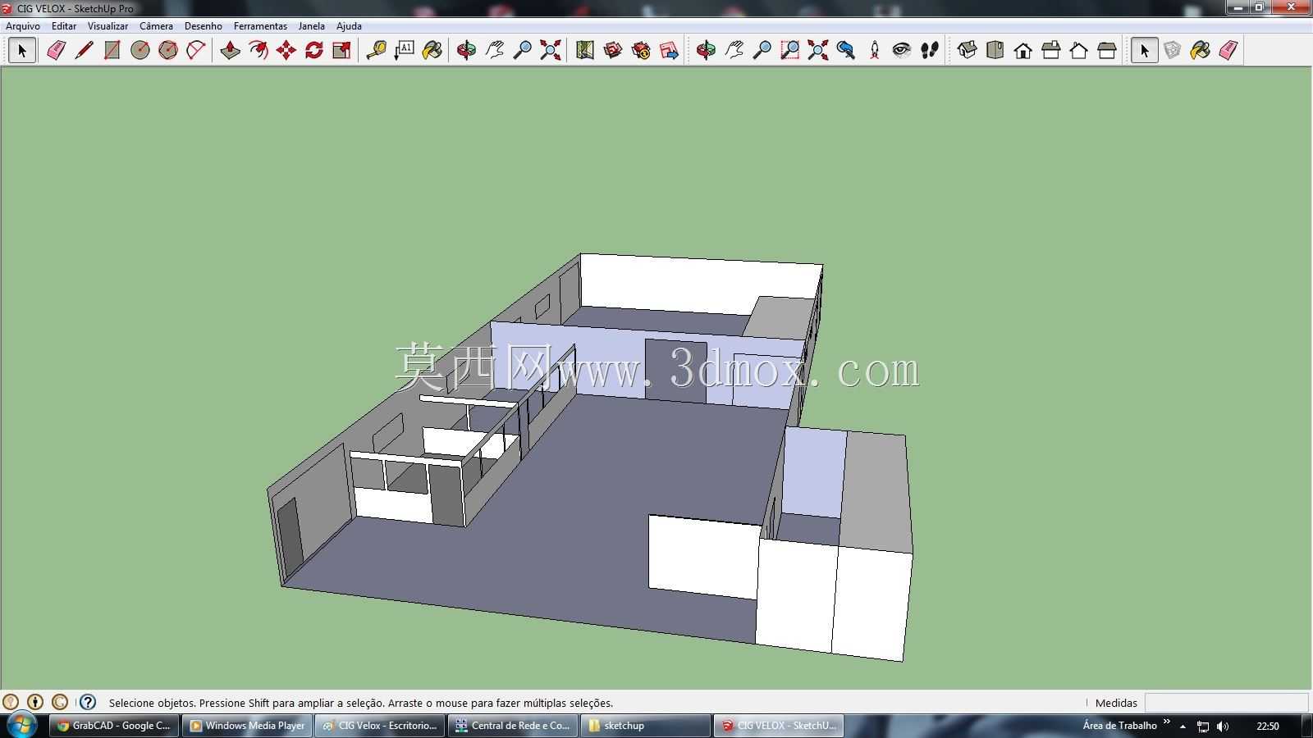Open the Visualizar menu

point(108,26)
